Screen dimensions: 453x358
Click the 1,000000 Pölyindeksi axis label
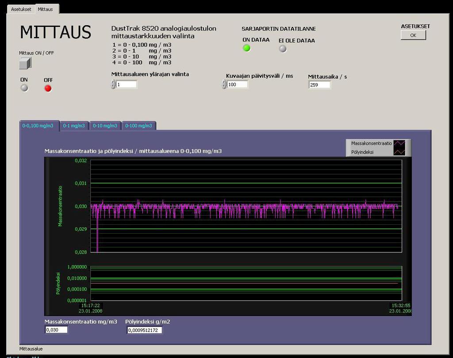pos(77,267)
